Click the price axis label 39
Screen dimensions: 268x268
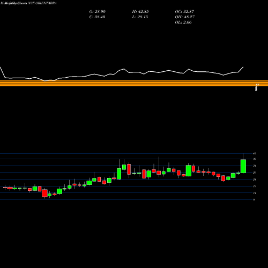click(255, 159)
